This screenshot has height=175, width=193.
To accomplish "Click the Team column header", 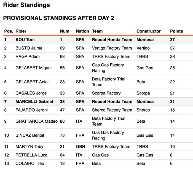I will [x=97, y=31].
